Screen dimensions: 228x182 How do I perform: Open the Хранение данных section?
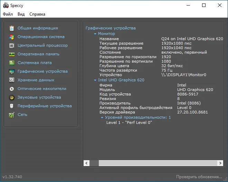coord(36,80)
